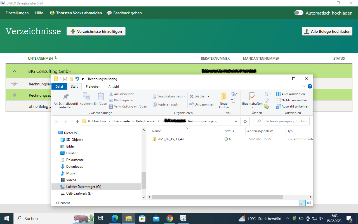Collapse BIG Consulting GmbH row chevron
Image resolution: width=358 pixels, height=224 pixels.
[x=15, y=71]
